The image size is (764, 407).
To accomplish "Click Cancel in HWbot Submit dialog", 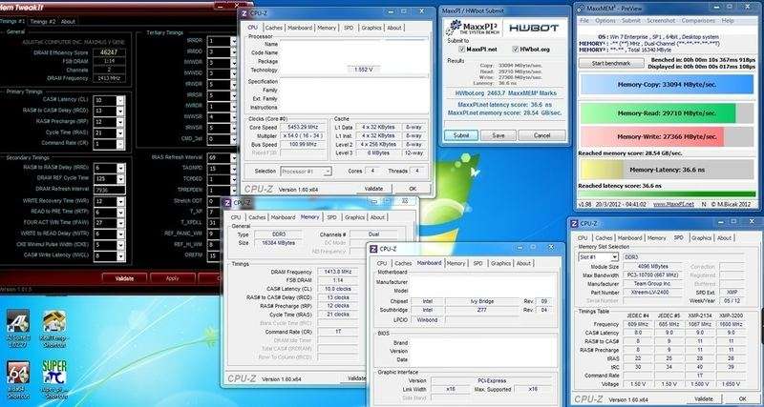I will (541, 135).
